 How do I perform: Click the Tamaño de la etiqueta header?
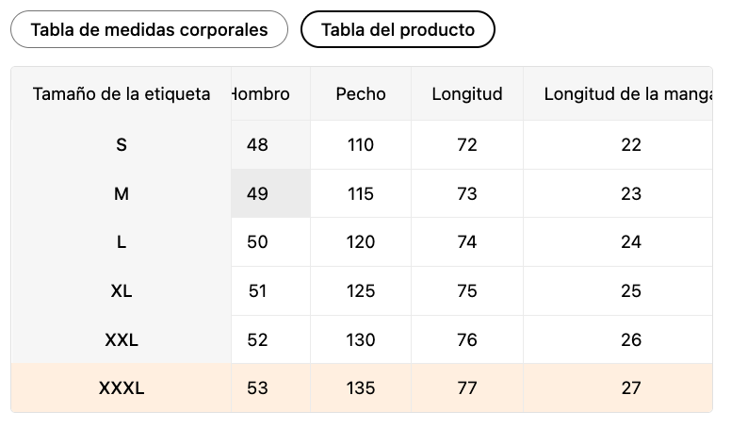click(122, 94)
